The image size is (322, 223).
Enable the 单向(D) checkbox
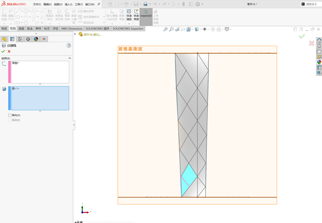[x=10, y=115]
